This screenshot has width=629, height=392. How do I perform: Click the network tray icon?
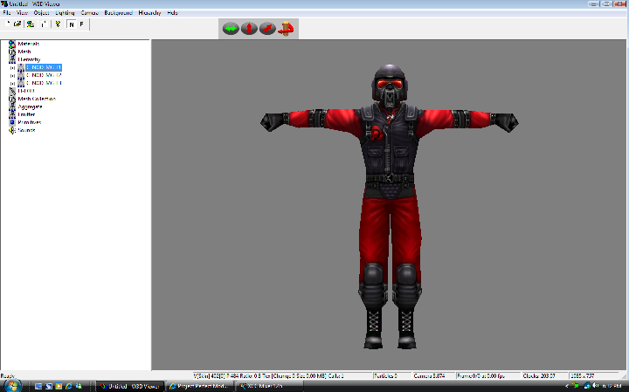pyautogui.click(x=587, y=386)
